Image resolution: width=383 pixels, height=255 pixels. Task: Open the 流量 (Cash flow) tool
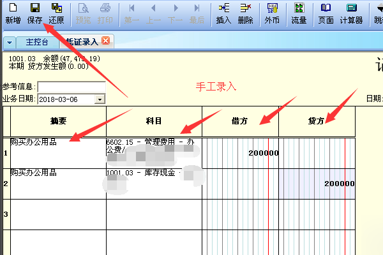299,13
